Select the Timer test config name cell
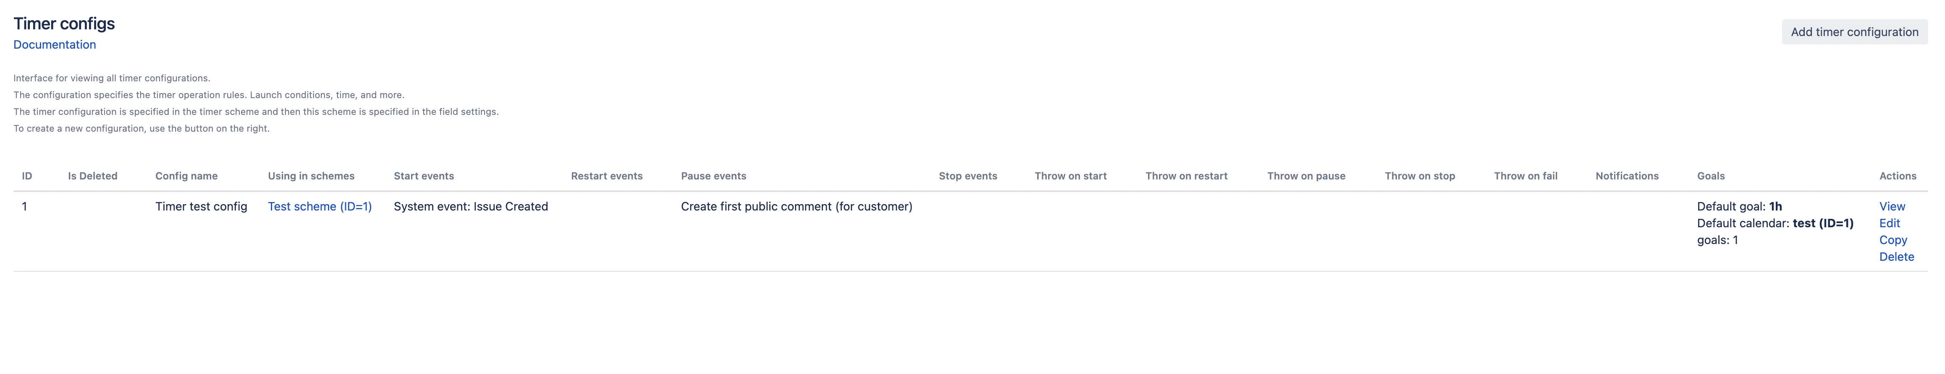Image resolution: width=1945 pixels, height=374 pixels. point(201,207)
